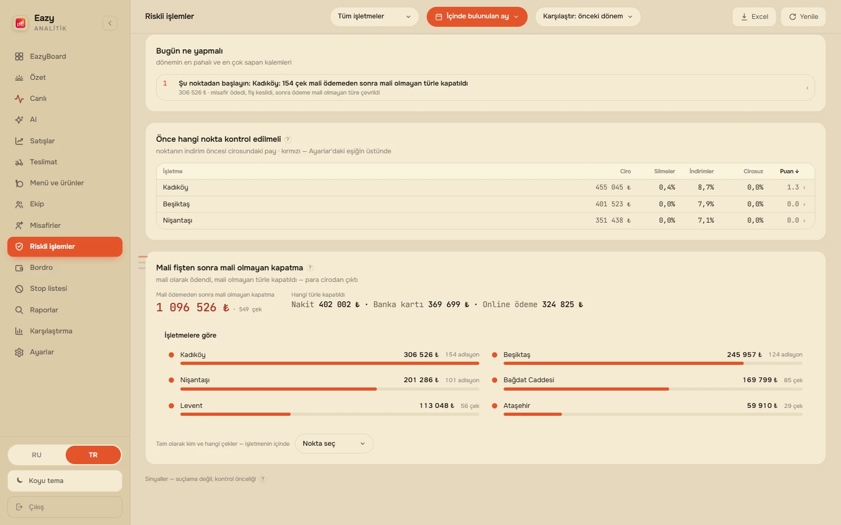Click the Teslimat delivery icon
Screen dimensions: 841x525
click(19, 162)
